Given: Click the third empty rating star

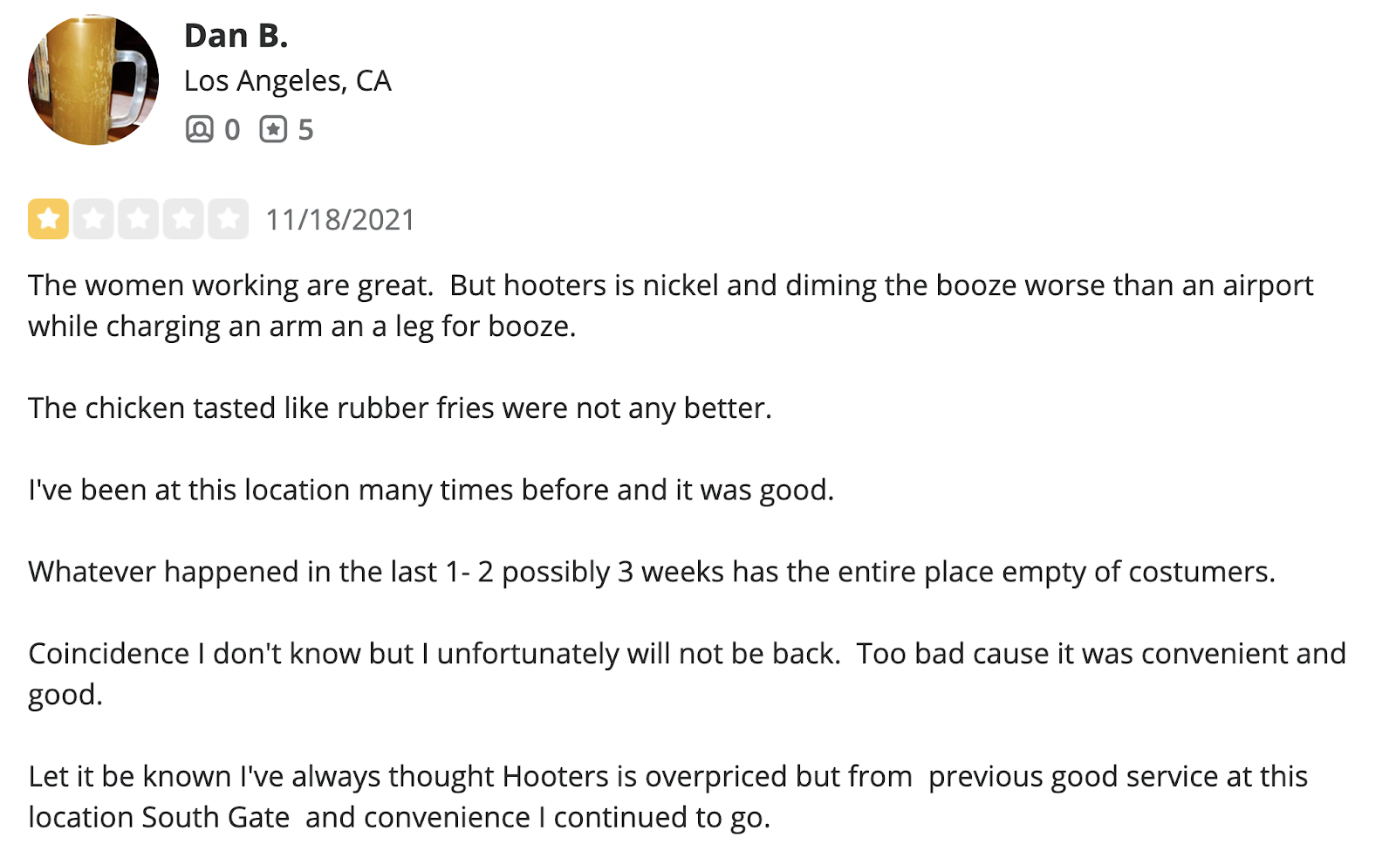Looking at the screenshot, I should (x=138, y=219).
